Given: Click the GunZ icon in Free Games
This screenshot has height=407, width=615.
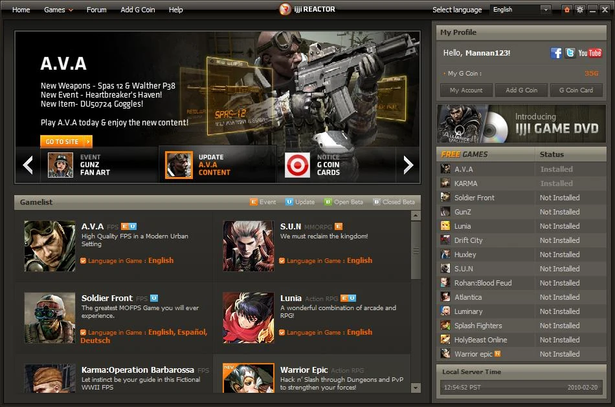Looking at the screenshot, I should click(445, 211).
